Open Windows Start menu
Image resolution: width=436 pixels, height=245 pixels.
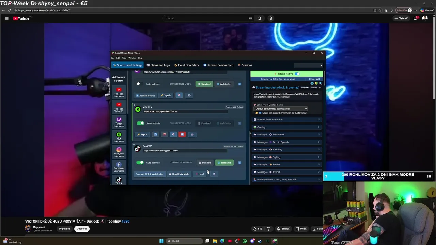coord(161,241)
